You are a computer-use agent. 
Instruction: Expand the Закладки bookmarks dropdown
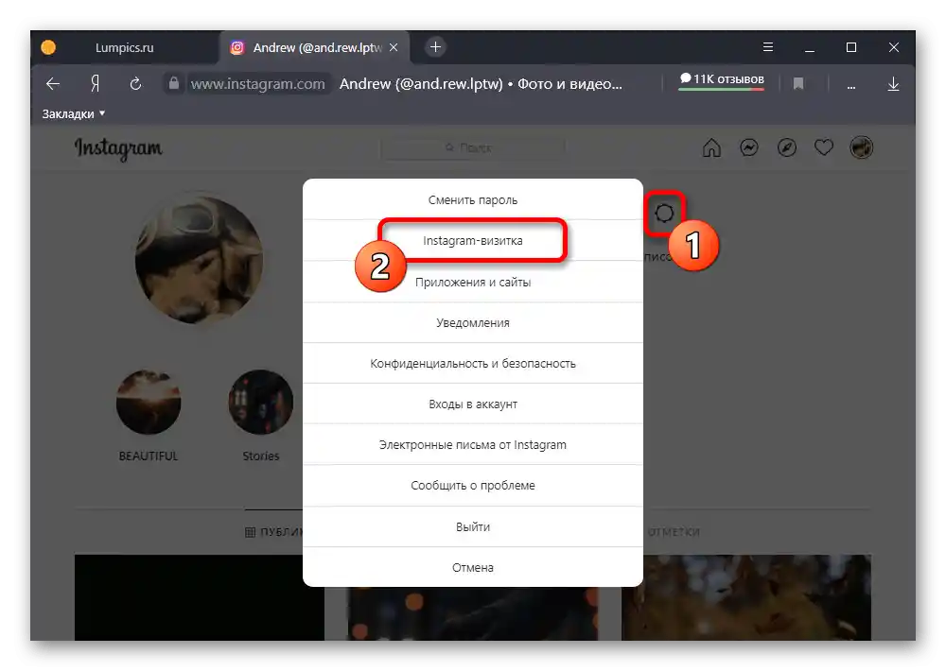(x=74, y=114)
